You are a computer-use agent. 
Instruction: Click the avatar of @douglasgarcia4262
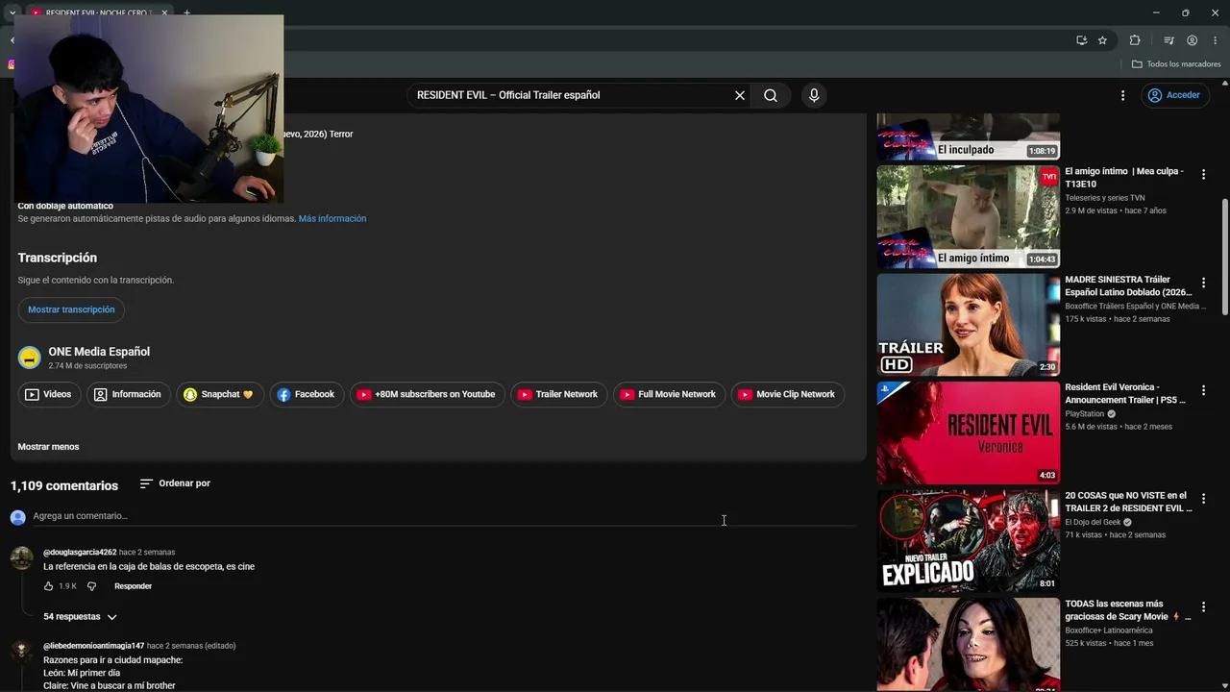pyautogui.click(x=22, y=558)
